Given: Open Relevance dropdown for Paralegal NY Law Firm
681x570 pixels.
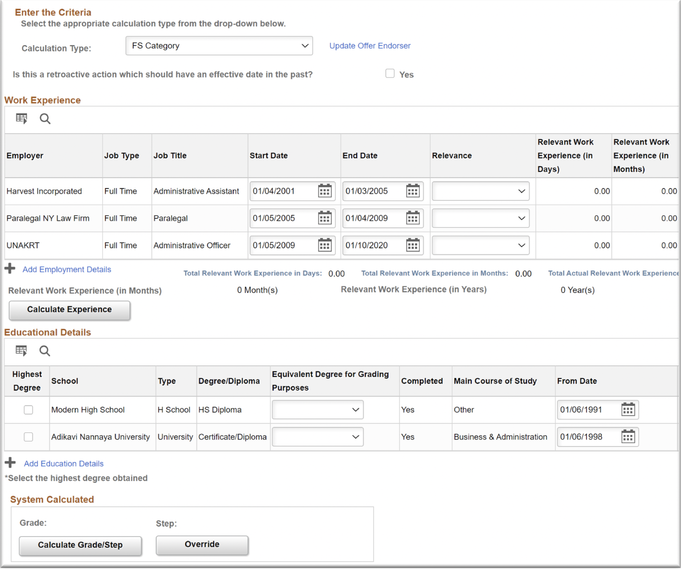Looking at the screenshot, I should [480, 218].
